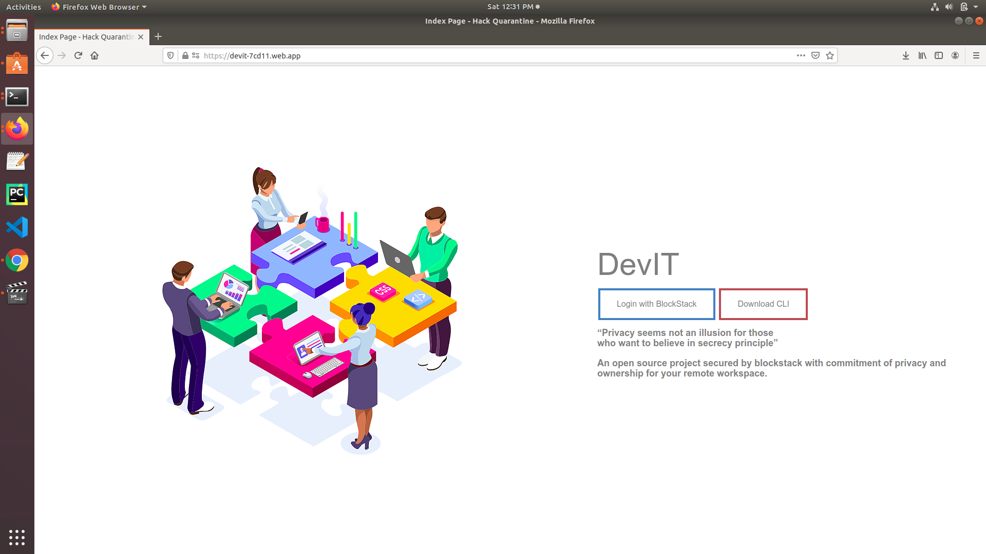This screenshot has height=554, width=986.
Task: Close the Index Page tab
Action: click(x=141, y=37)
